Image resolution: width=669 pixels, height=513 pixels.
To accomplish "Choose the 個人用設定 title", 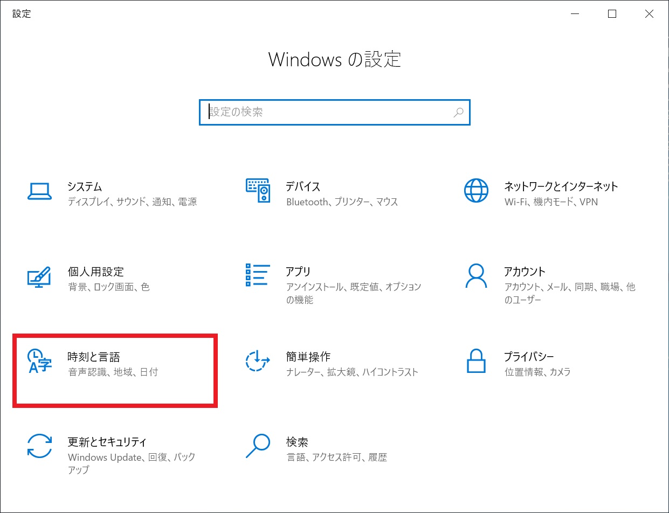I will tap(96, 272).
